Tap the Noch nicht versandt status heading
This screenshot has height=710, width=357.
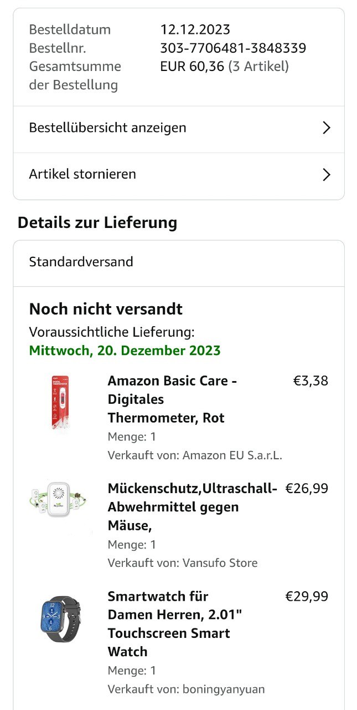click(106, 309)
